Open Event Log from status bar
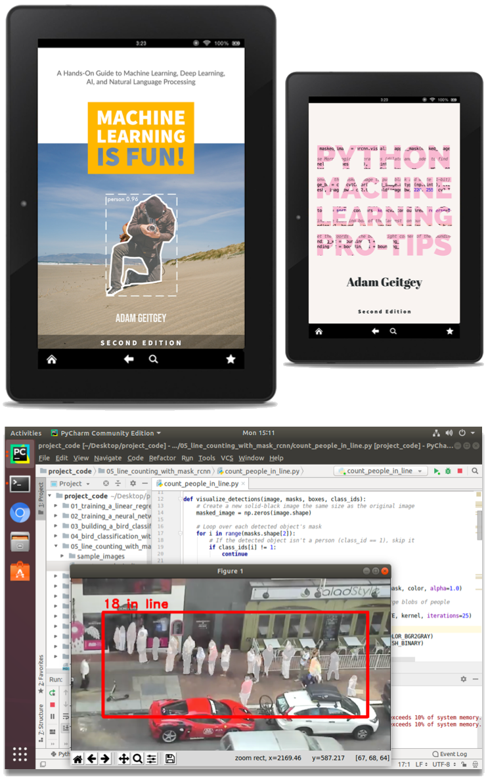This screenshot has width=488, height=779. 450,753
